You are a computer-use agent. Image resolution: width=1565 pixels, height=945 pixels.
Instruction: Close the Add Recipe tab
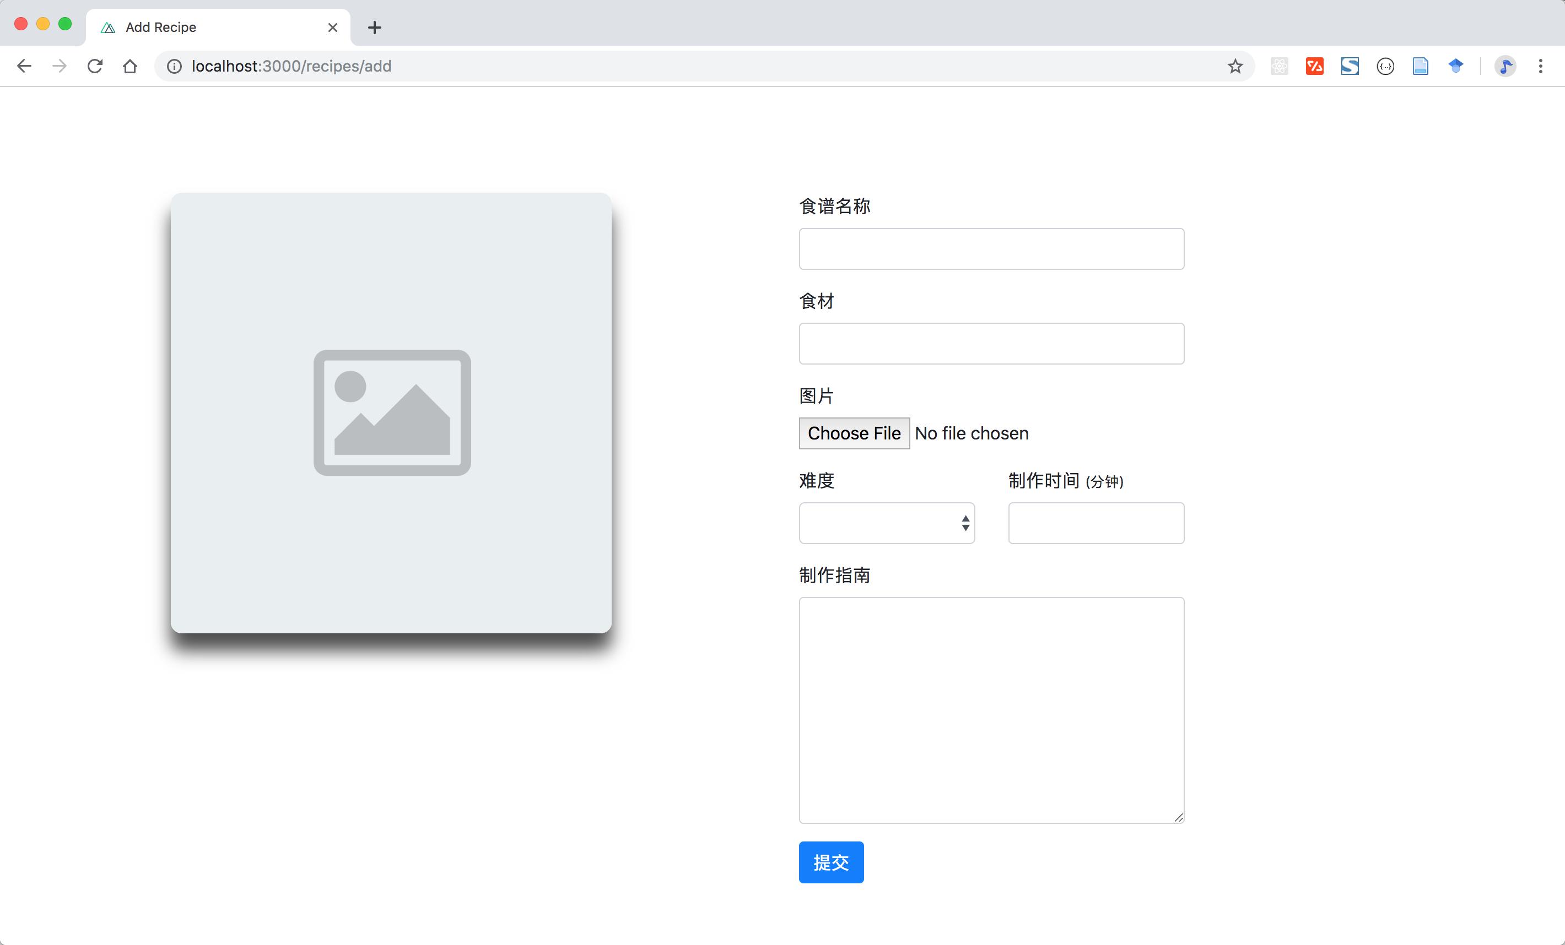(332, 28)
